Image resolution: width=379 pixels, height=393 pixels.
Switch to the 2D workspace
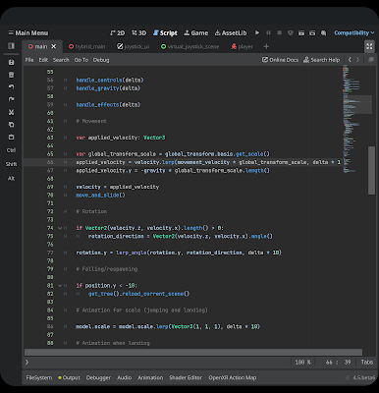pos(118,32)
